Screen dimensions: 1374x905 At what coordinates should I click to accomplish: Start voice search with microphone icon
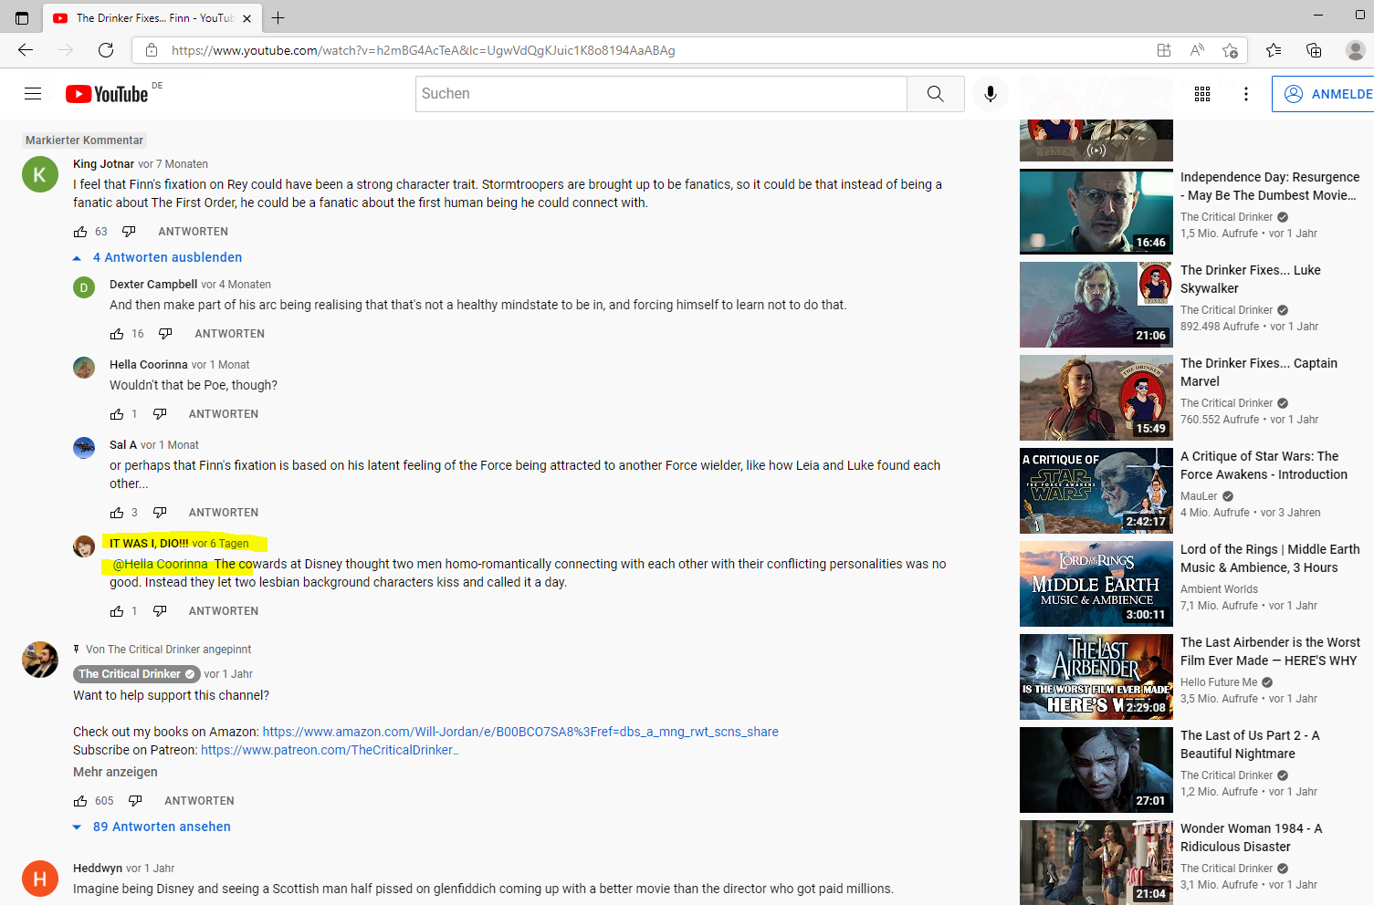[991, 94]
